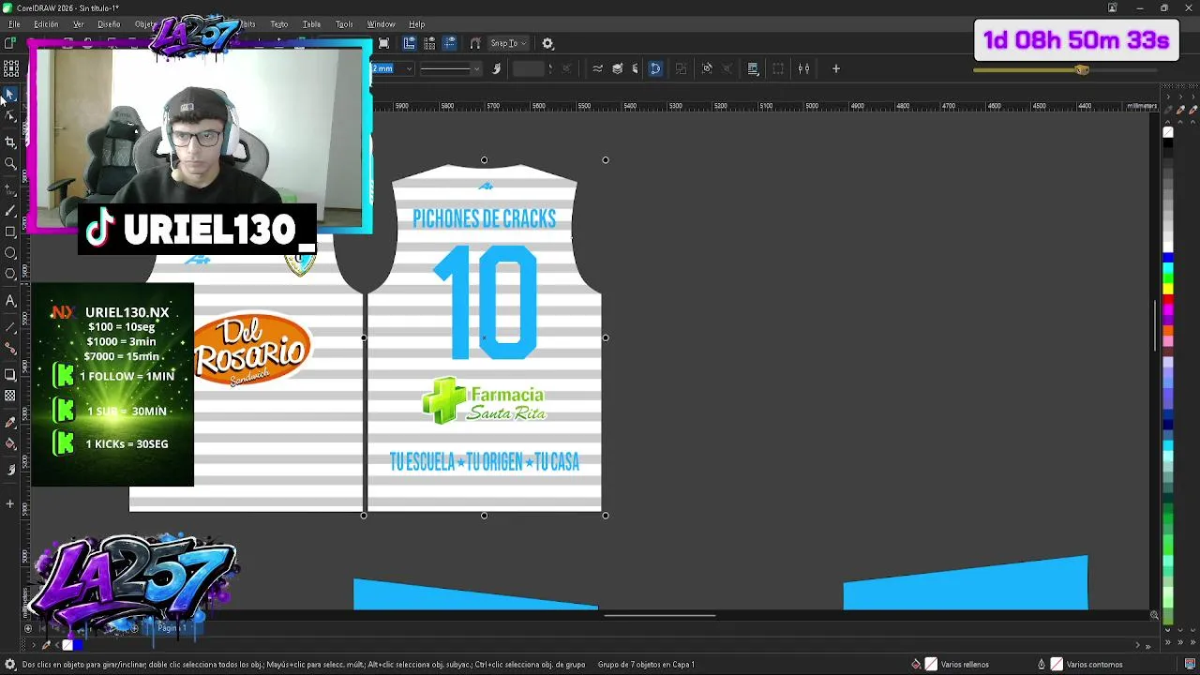Open the line style dropdown
Image resolution: width=1200 pixels, height=675 pixels.
click(x=476, y=68)
